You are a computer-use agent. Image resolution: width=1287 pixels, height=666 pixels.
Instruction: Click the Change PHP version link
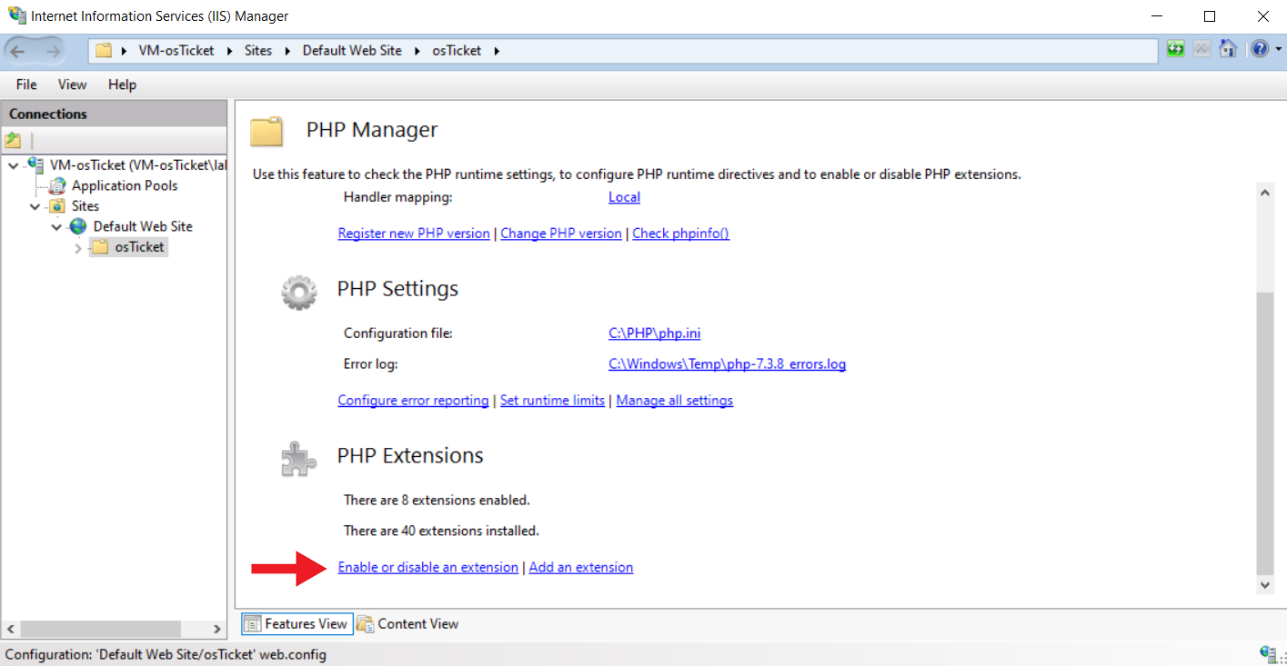[x=561, y=234]
